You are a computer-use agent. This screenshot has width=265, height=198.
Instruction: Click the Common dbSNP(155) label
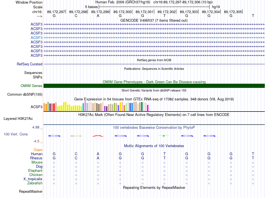click(25, 94)
